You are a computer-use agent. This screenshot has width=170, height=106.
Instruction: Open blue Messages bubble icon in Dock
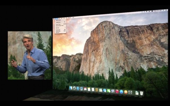[105, 90]
